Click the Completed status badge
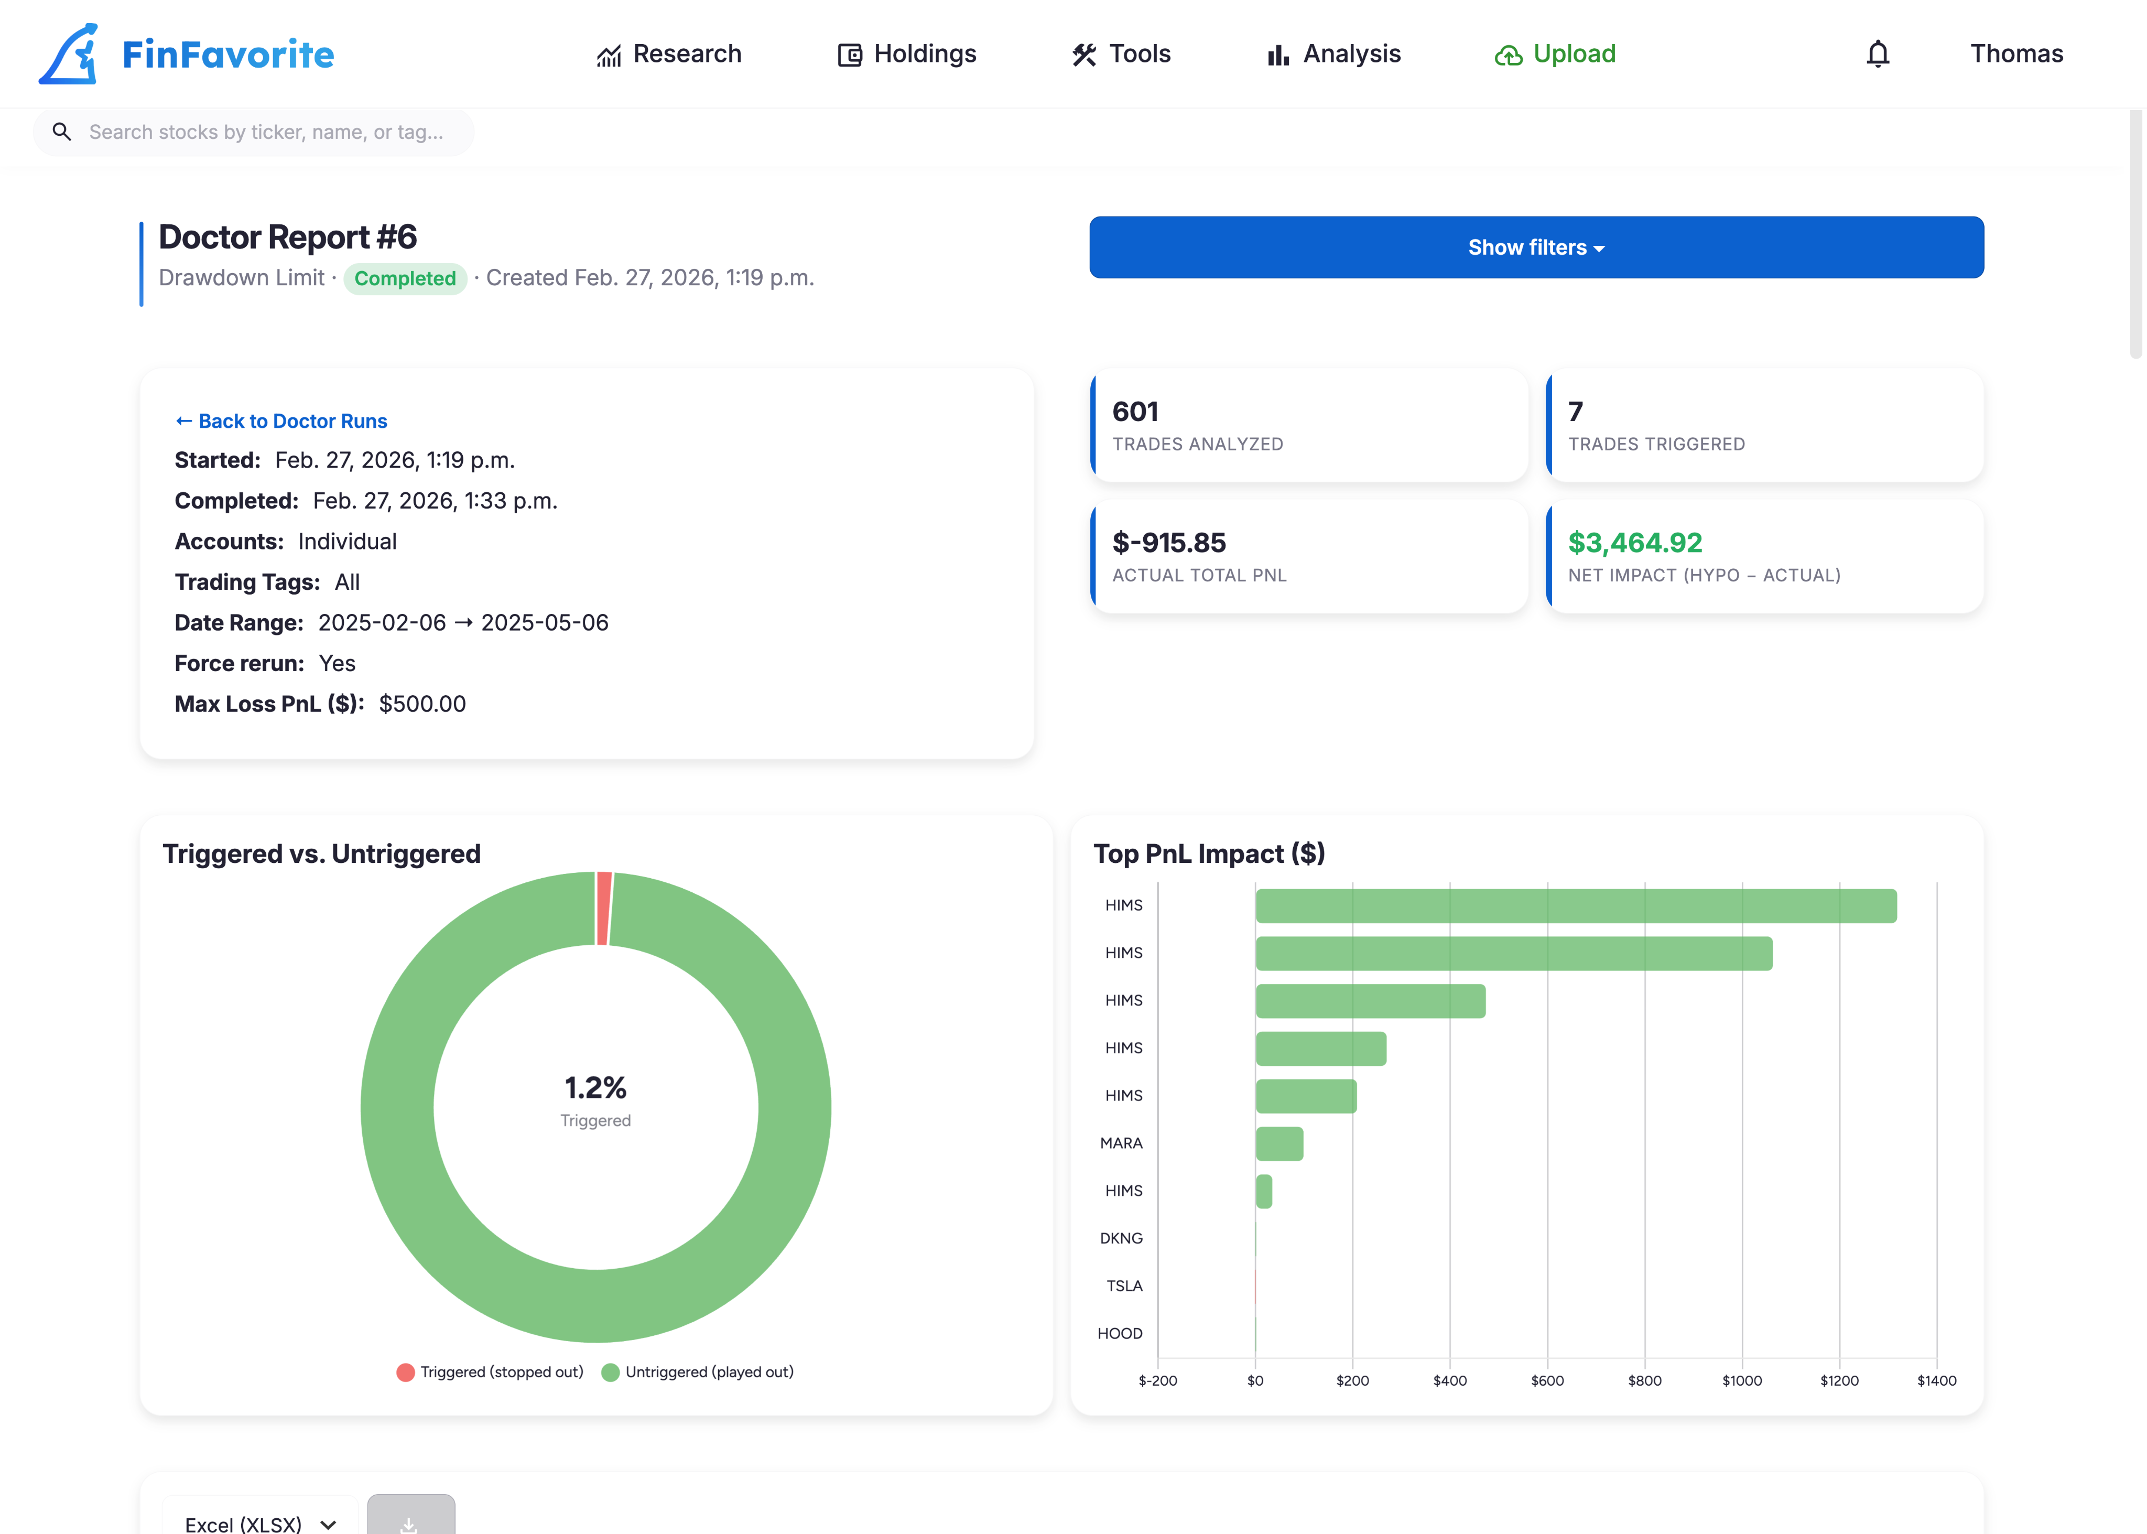 click(x=405, y=278)
